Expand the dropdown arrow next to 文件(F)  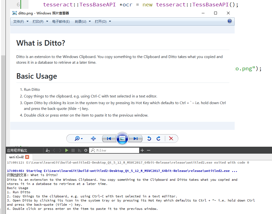point(27,22)
